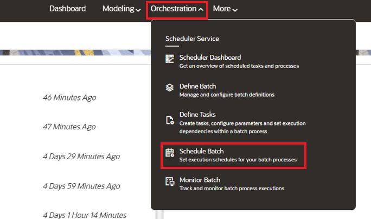
Task: Open the Dashboard menu item
Action: (x=67, y=9)
